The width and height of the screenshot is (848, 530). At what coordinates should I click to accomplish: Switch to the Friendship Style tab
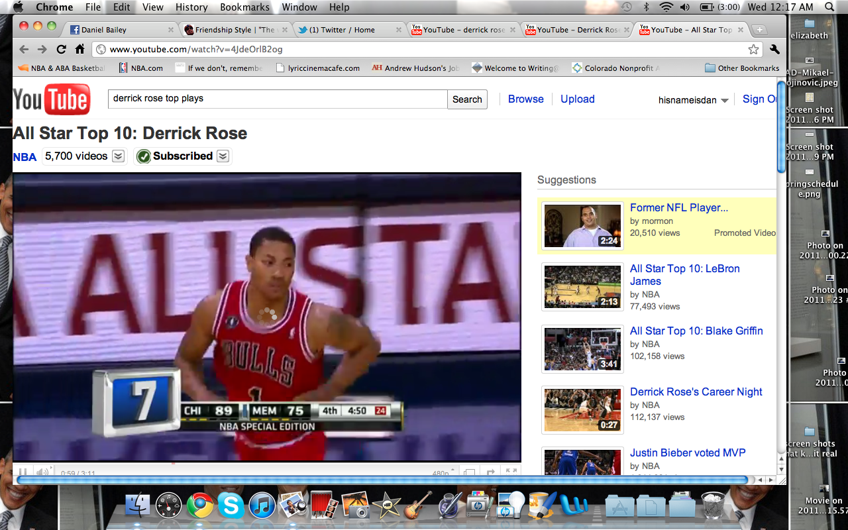pyautogui.click(x=235, y=30)
